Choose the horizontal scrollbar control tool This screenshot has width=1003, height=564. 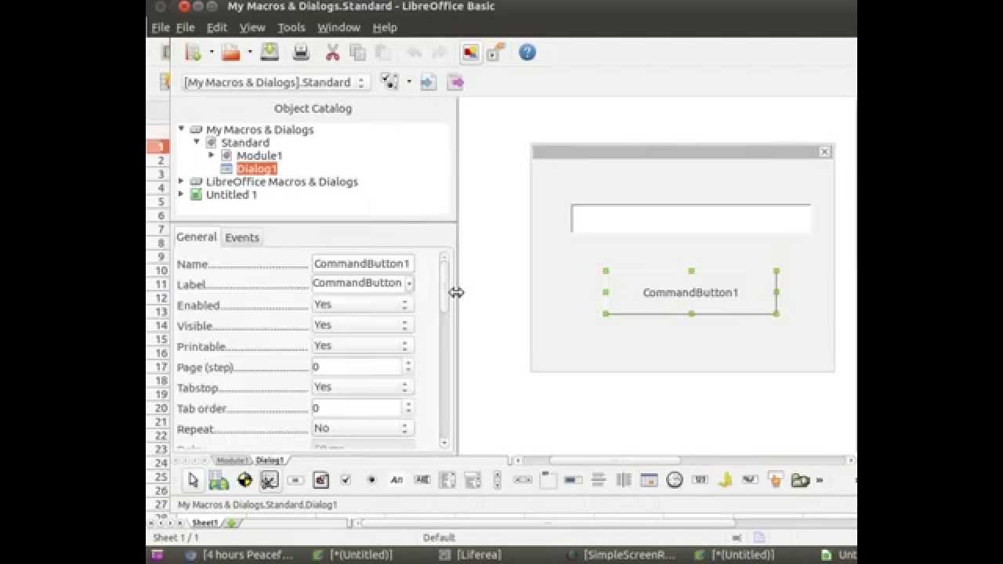[x=523, y=480]
